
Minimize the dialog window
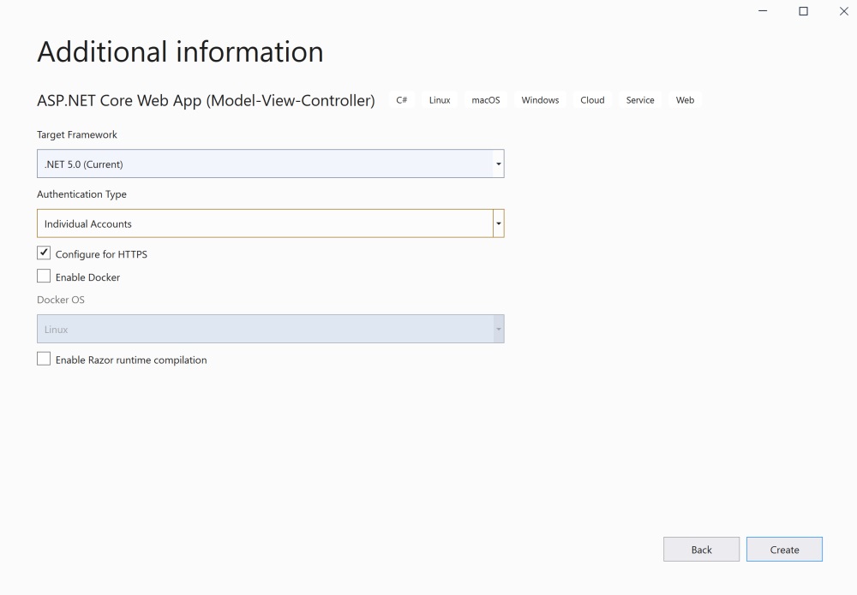(763, 11)
